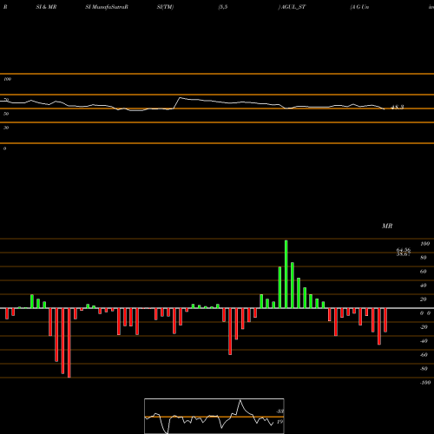The height and width of the screenshot is (434, 434).
Task: Click the '19' value in mini chart
Action: tap(279, 422)
